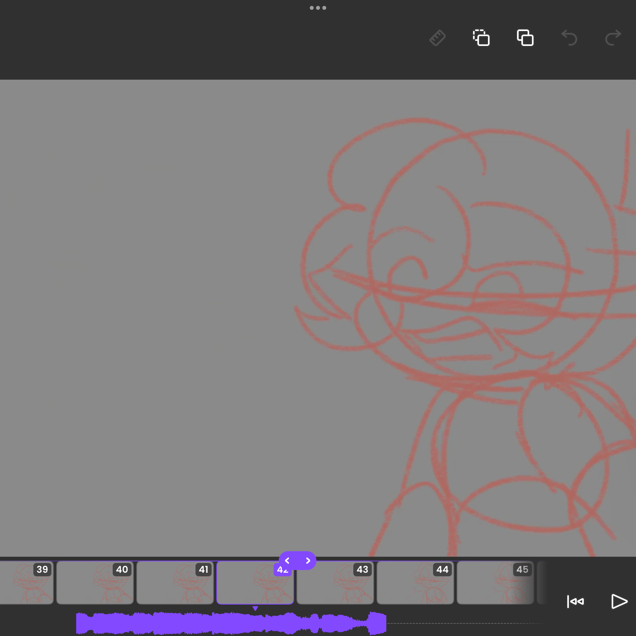Select frame 43 thumbnail
Screen dimensions: 636x636
pyautogui.click(x=335, y=583)
